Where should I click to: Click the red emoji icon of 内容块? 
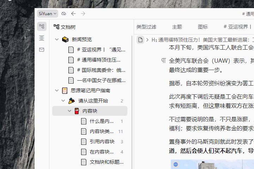coord(77,111)
